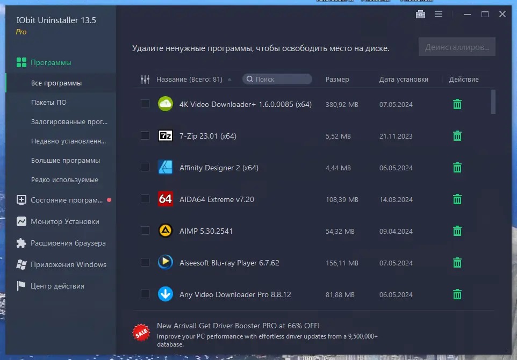Click the red SALE badge icon
Image resolution: width=517 pixels, height=360 pixels.
pyautogui.click(x=141, y=333)
